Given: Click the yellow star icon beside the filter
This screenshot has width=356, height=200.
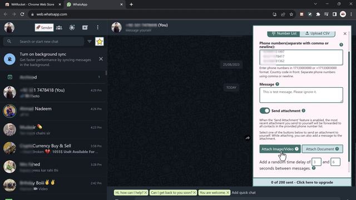Looking at the screenshot, I should [x=100, y=42].
